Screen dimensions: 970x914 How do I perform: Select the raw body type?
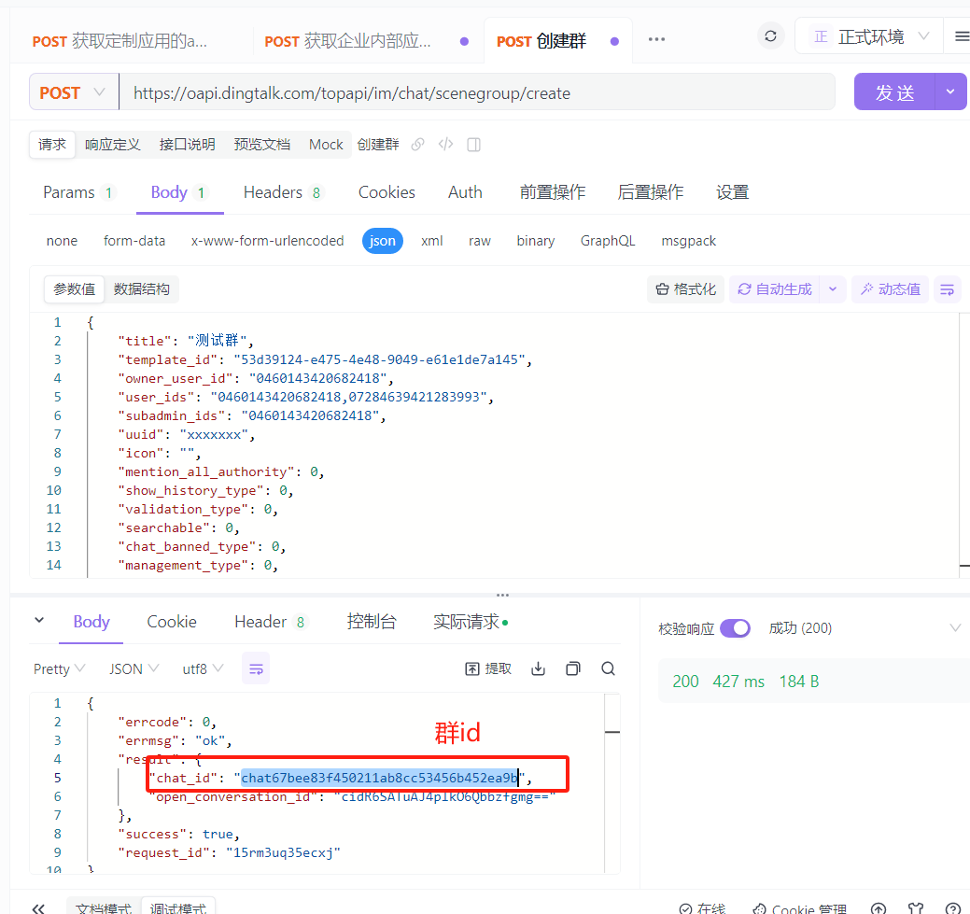(480, 241)
